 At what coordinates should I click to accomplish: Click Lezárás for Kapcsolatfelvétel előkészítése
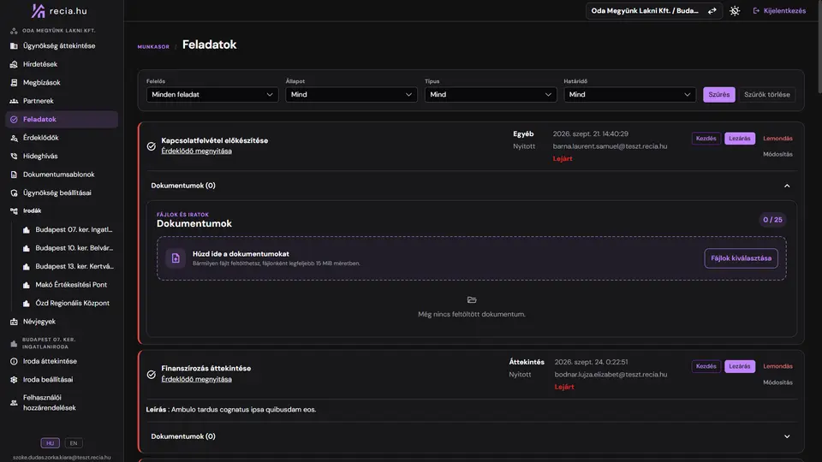740,139
